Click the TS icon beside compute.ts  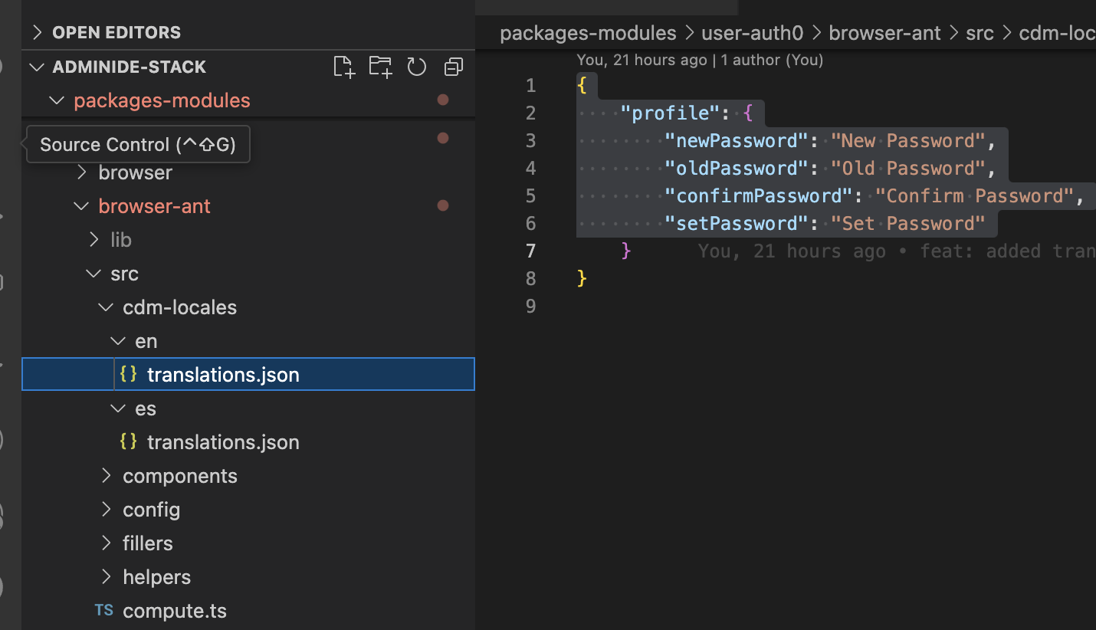[104, 611]
